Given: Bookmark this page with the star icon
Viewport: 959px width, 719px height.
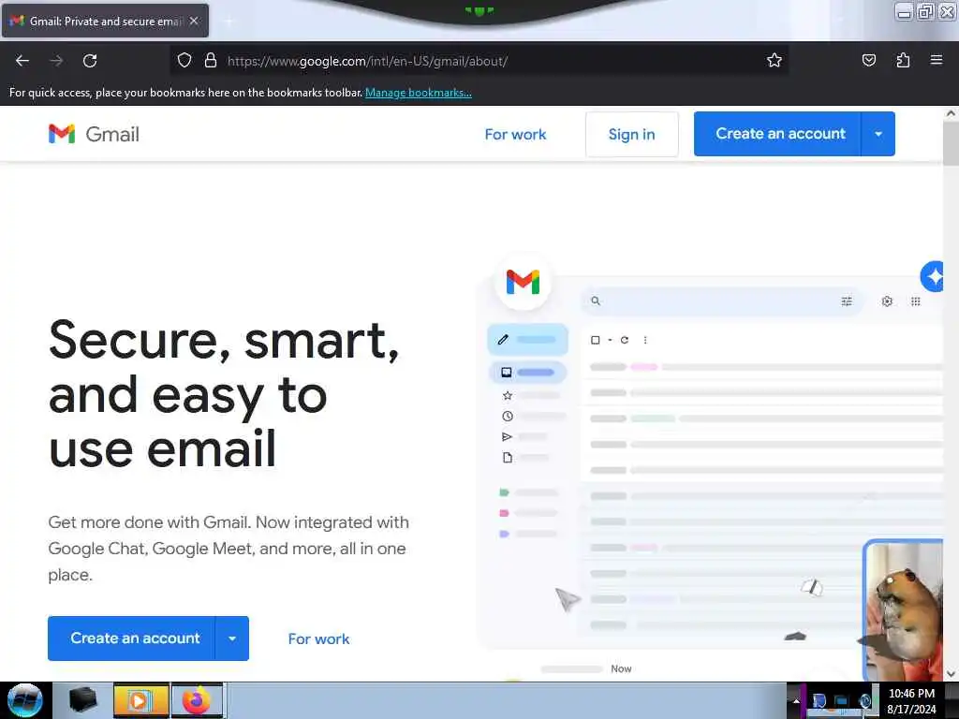Looking at the screenshot, I should coord(775,60).
